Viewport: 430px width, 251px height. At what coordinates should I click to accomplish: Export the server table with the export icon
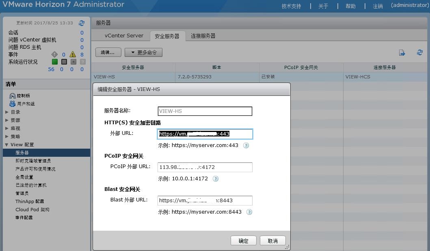click(x=402, y=52)
